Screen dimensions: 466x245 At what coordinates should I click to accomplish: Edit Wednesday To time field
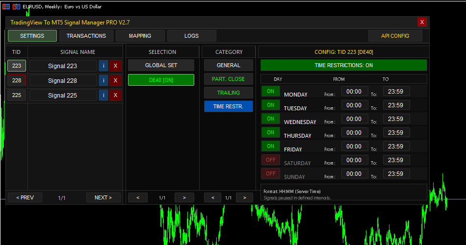tap(395, 119)
